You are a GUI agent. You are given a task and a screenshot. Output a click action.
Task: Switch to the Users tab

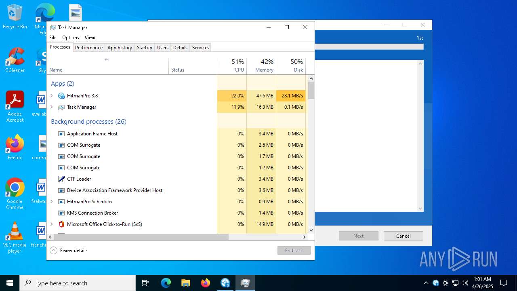click(163, 48)
